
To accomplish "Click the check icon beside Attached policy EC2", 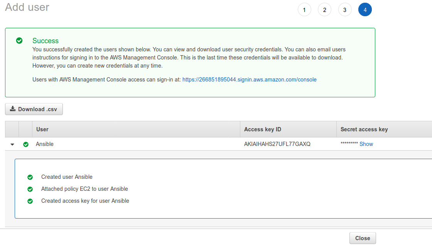I will pos(30,189).
